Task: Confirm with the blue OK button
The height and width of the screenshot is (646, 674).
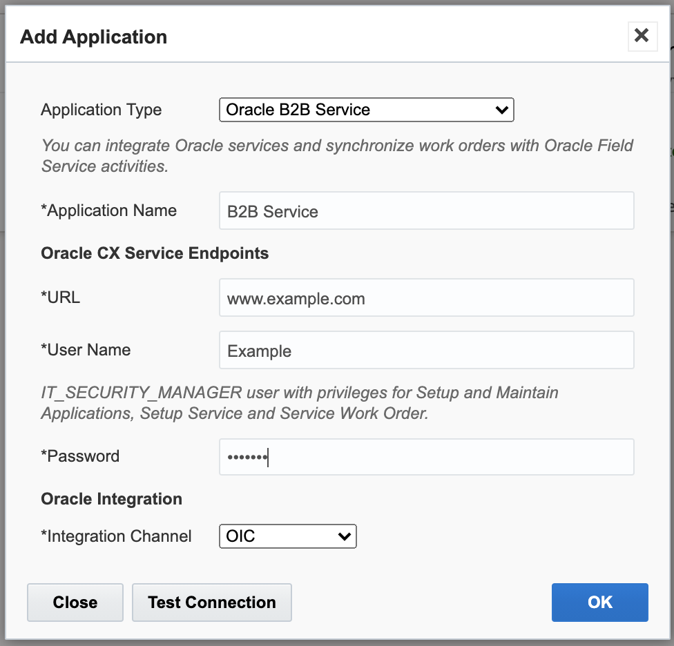Action: (599, 603)
